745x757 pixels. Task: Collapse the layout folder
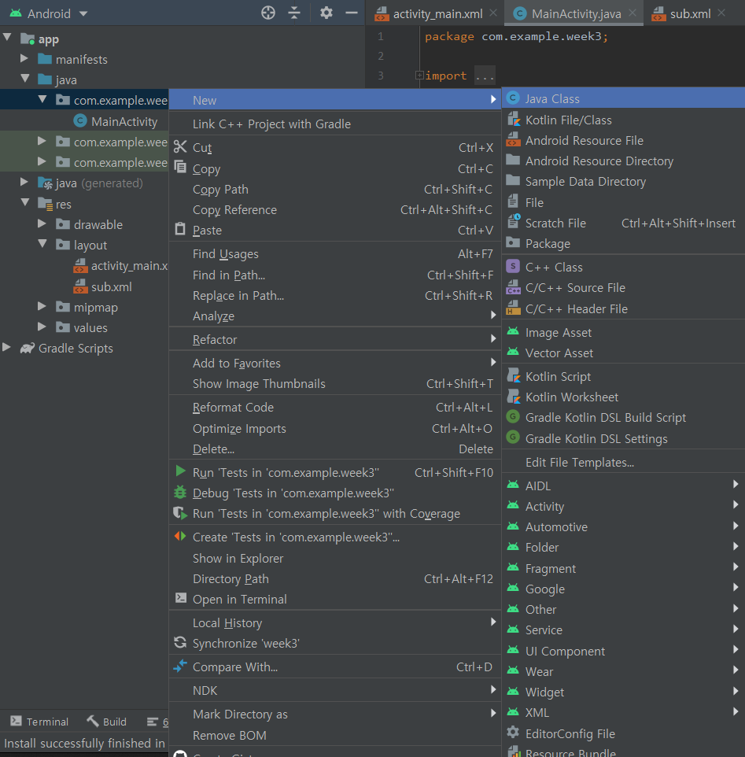42,244
